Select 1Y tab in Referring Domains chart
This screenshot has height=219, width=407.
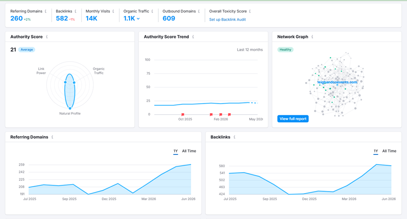point(176,151)
